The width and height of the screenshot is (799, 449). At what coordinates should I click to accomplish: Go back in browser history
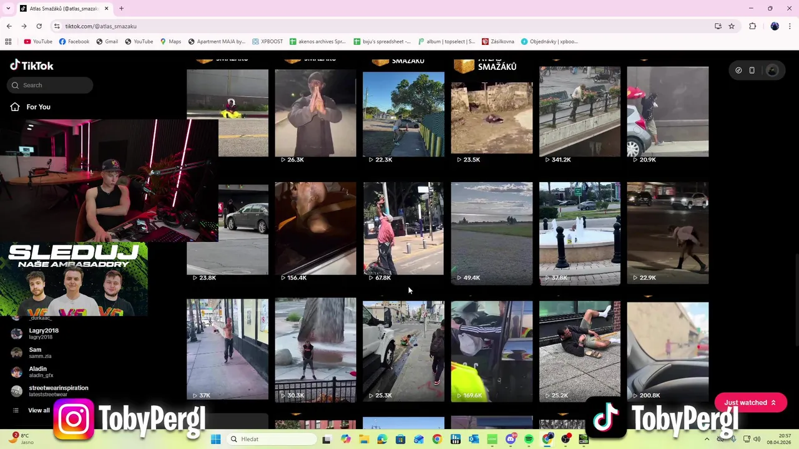(x=9, y=26)
